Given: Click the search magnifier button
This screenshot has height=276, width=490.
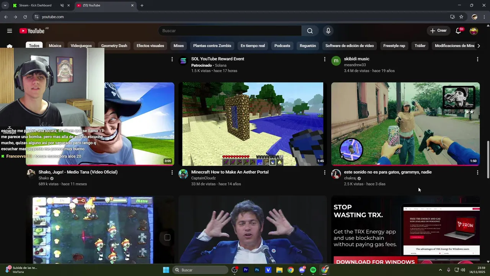Looking at the screenshot, I should 310,31.
